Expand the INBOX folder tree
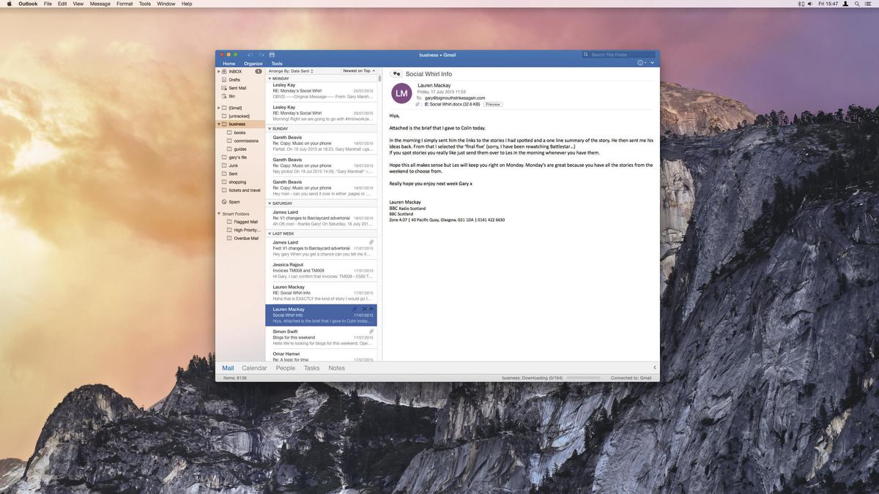This screenshot has width=879, height=494. tap(218, 72)
